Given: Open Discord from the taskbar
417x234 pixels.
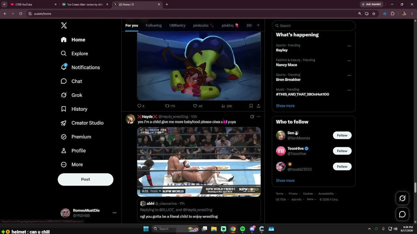Looking at the screenshot, I should (252, 229).
